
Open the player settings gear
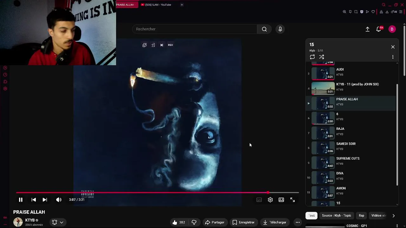click(270, 200)
